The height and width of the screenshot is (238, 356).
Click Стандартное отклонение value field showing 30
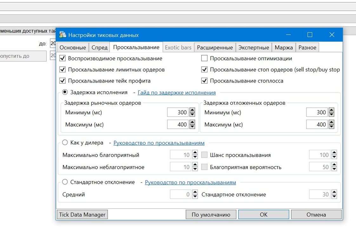click(x=320, y=195)
